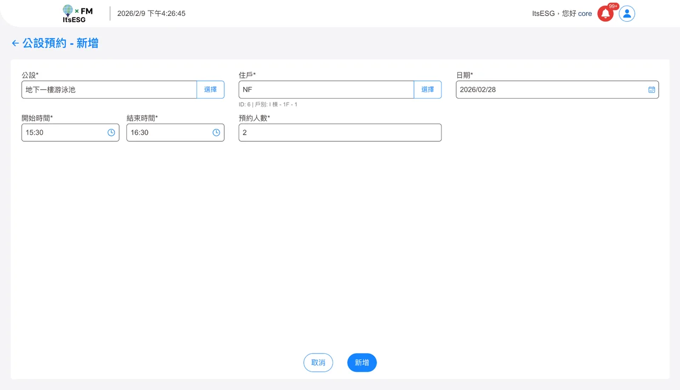
Task: Click the 結束時間* label
Action: (142, 118)
